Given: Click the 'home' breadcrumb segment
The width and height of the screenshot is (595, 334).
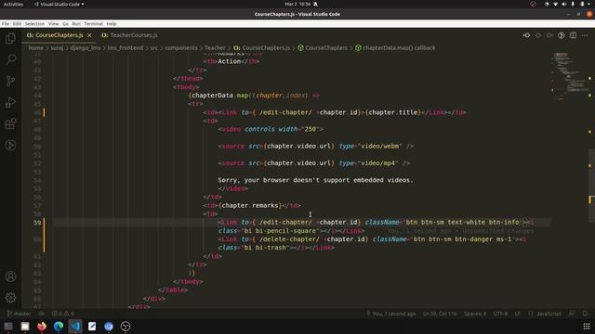Looking at the screenshot, I should pyautogui.click(x=35, y=47).
